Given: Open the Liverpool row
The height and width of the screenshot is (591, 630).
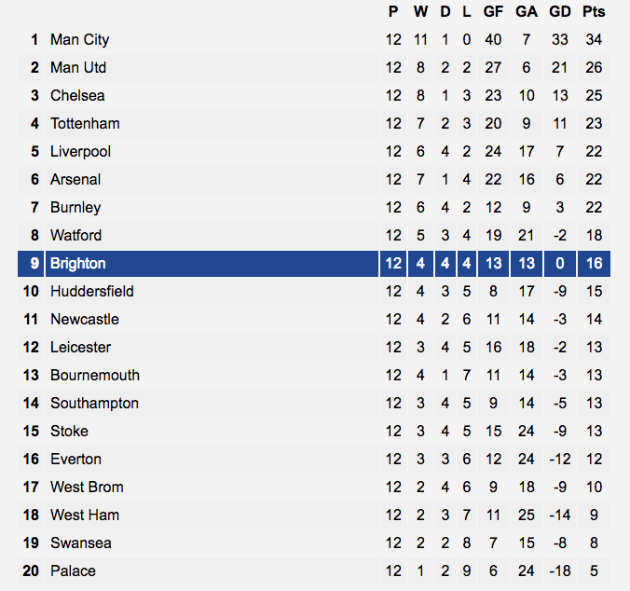Looking at the screenshot, I should 314,151.
